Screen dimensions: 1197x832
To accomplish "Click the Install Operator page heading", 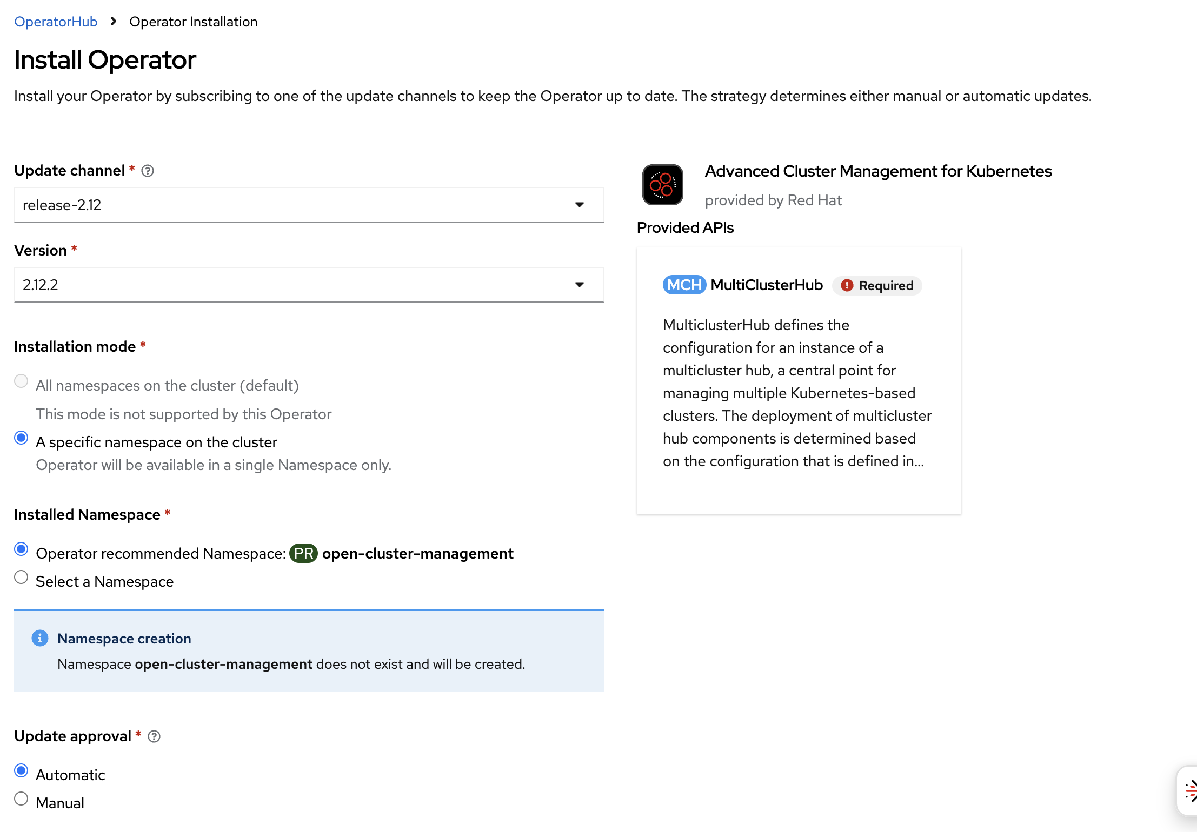I will (105, 59).
